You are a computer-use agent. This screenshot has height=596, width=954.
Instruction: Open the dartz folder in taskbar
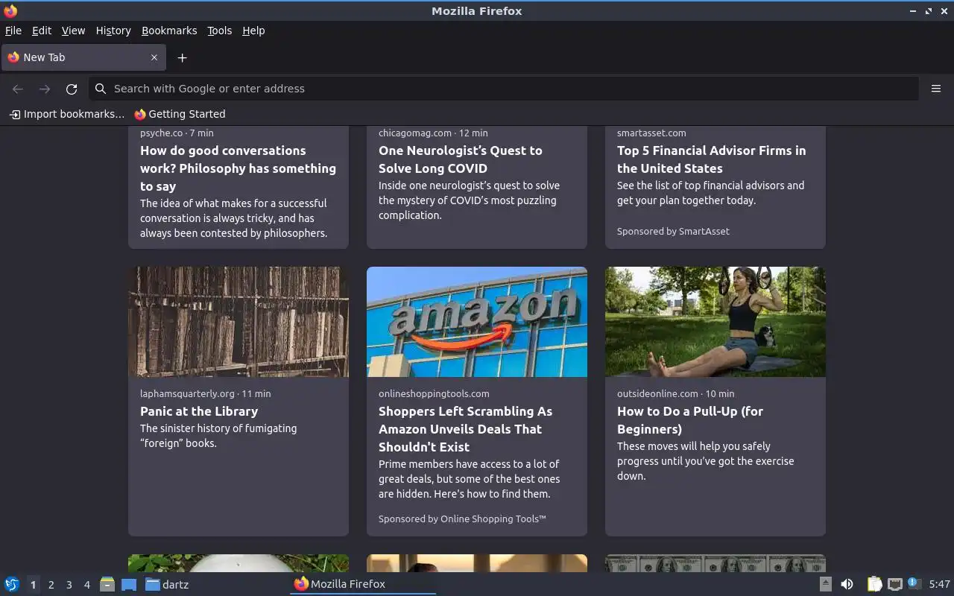click(167, 585)
